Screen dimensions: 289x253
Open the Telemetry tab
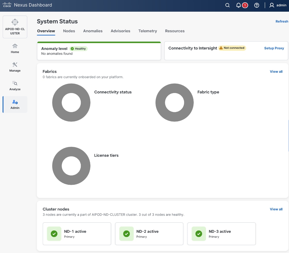click(x=147, y=31)
